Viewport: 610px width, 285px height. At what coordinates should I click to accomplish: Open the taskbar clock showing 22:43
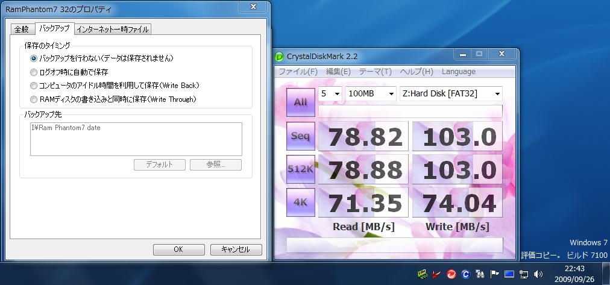tap(574, 274)
